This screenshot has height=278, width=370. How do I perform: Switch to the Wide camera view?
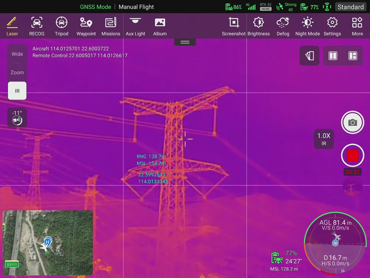click(17, 54)
